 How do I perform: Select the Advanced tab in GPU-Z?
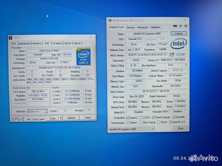[142, 27]
